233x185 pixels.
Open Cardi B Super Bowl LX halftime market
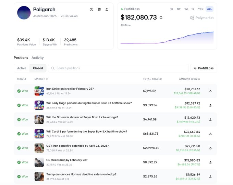point(87,131)
